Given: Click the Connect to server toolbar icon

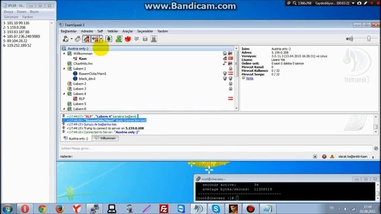Looking at the screenshot, I should (x=65, y=39).
